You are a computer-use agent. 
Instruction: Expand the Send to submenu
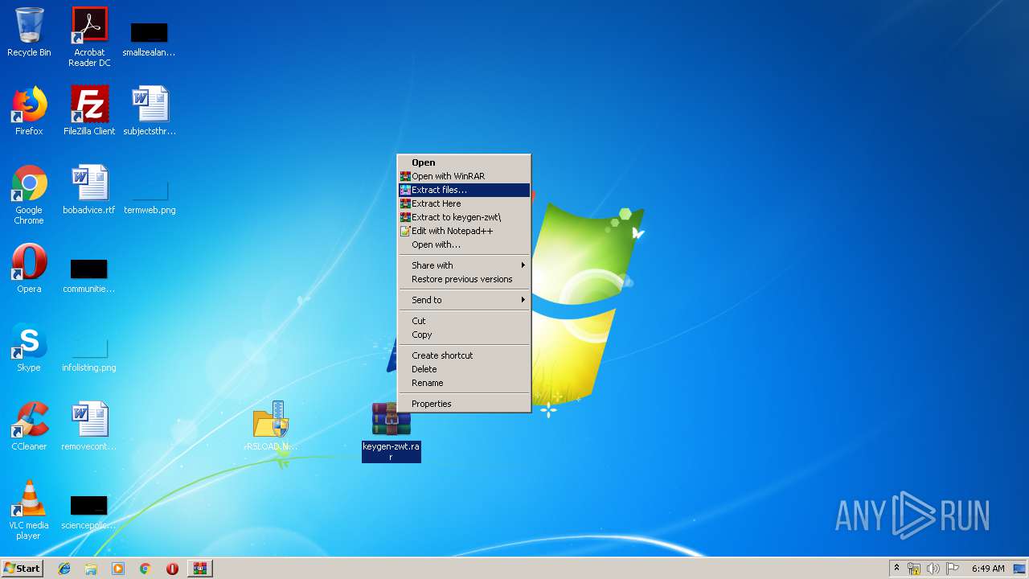tap(464, 300)
